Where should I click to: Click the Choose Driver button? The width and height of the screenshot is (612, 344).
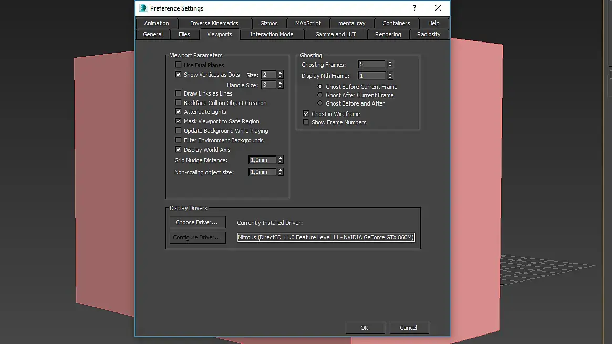pos(198,222)
